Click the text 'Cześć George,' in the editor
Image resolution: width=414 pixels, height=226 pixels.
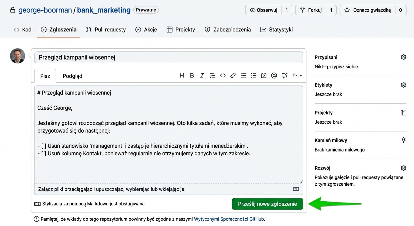(55, 108)
